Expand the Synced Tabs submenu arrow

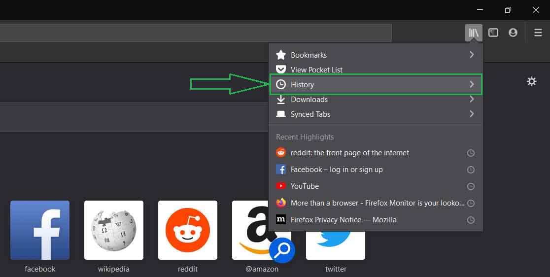click(x=472, y=114)
